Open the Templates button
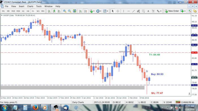Screen dimensions: 198x111 pos(105,11)
